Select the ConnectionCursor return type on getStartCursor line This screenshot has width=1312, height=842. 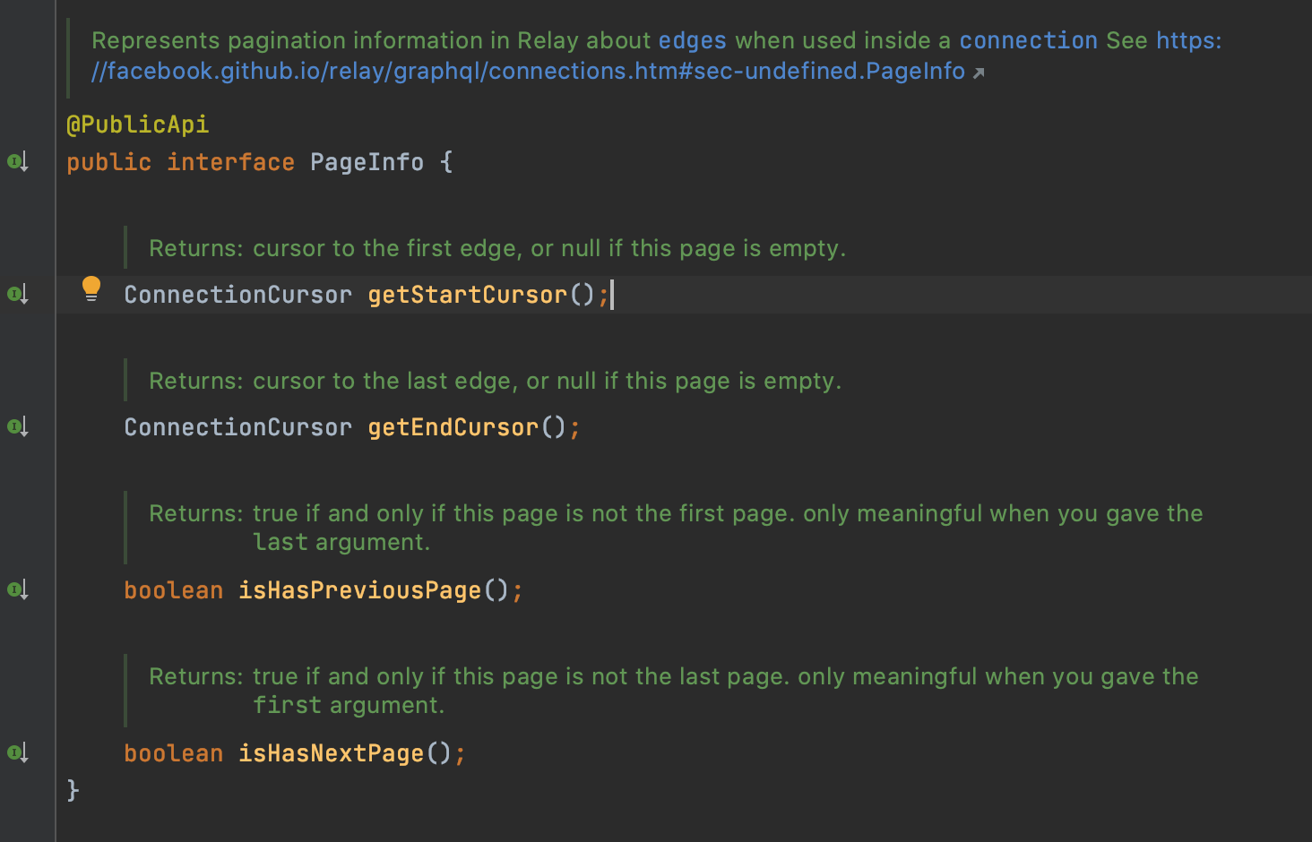coord(237,294)
